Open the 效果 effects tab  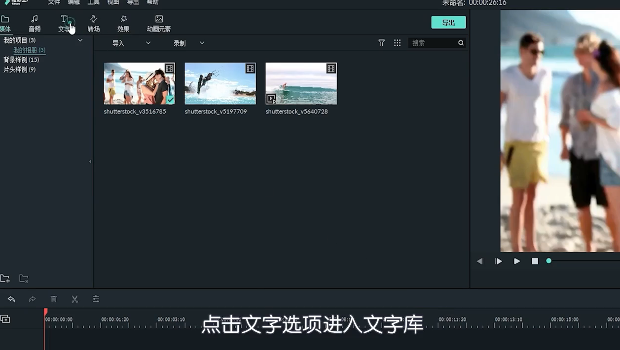click(x=123, y=24)
